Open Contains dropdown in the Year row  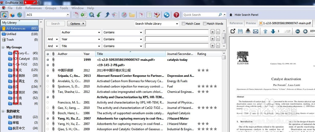(x=123, y=39)
